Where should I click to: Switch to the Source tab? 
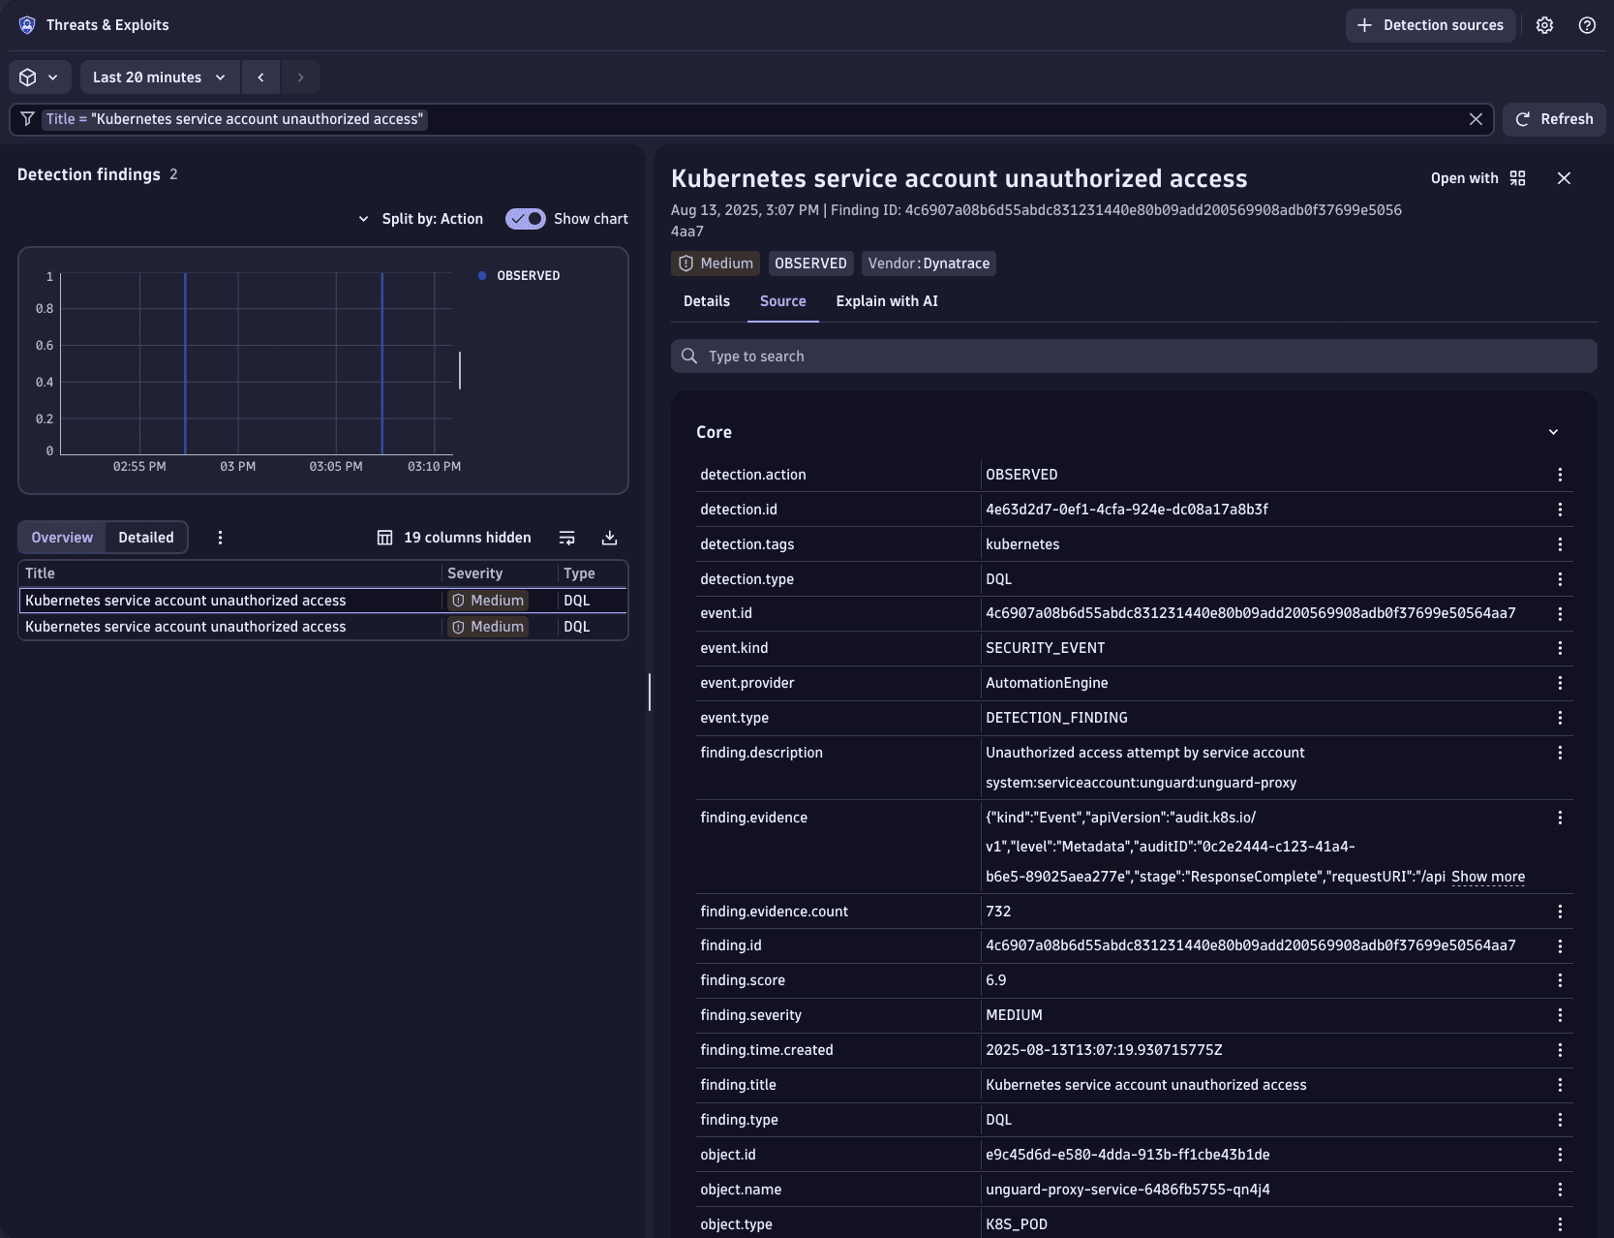pyautogui.click(x=783, y=301)
